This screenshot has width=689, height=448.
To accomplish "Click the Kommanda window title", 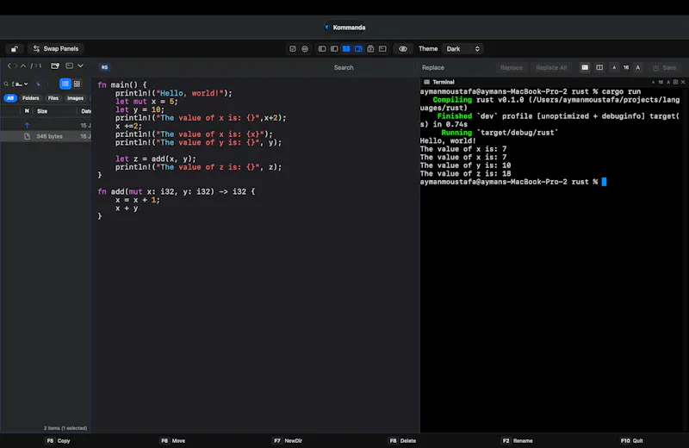I will pyautogui.click(x=349, y=28).
